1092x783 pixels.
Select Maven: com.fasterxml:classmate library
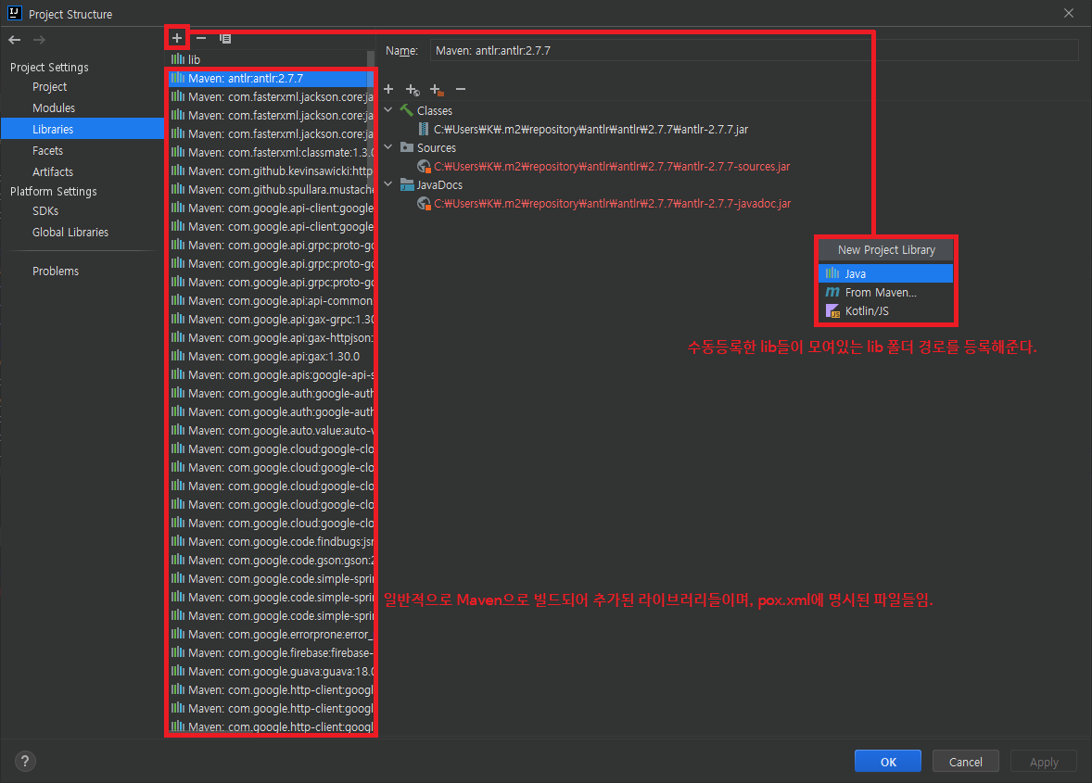tap(270, 152)
